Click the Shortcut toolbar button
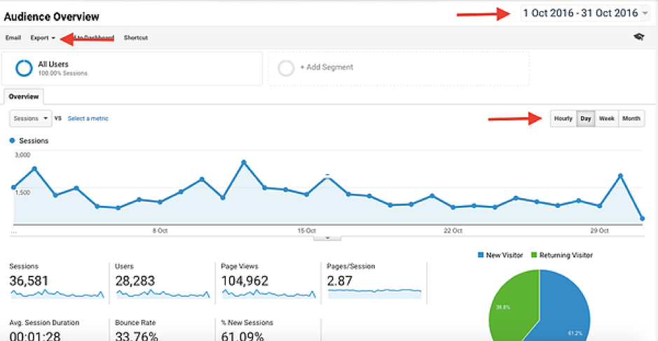Image resolution: width=658 pixels, height=341 pixels. tap(136, 38)
